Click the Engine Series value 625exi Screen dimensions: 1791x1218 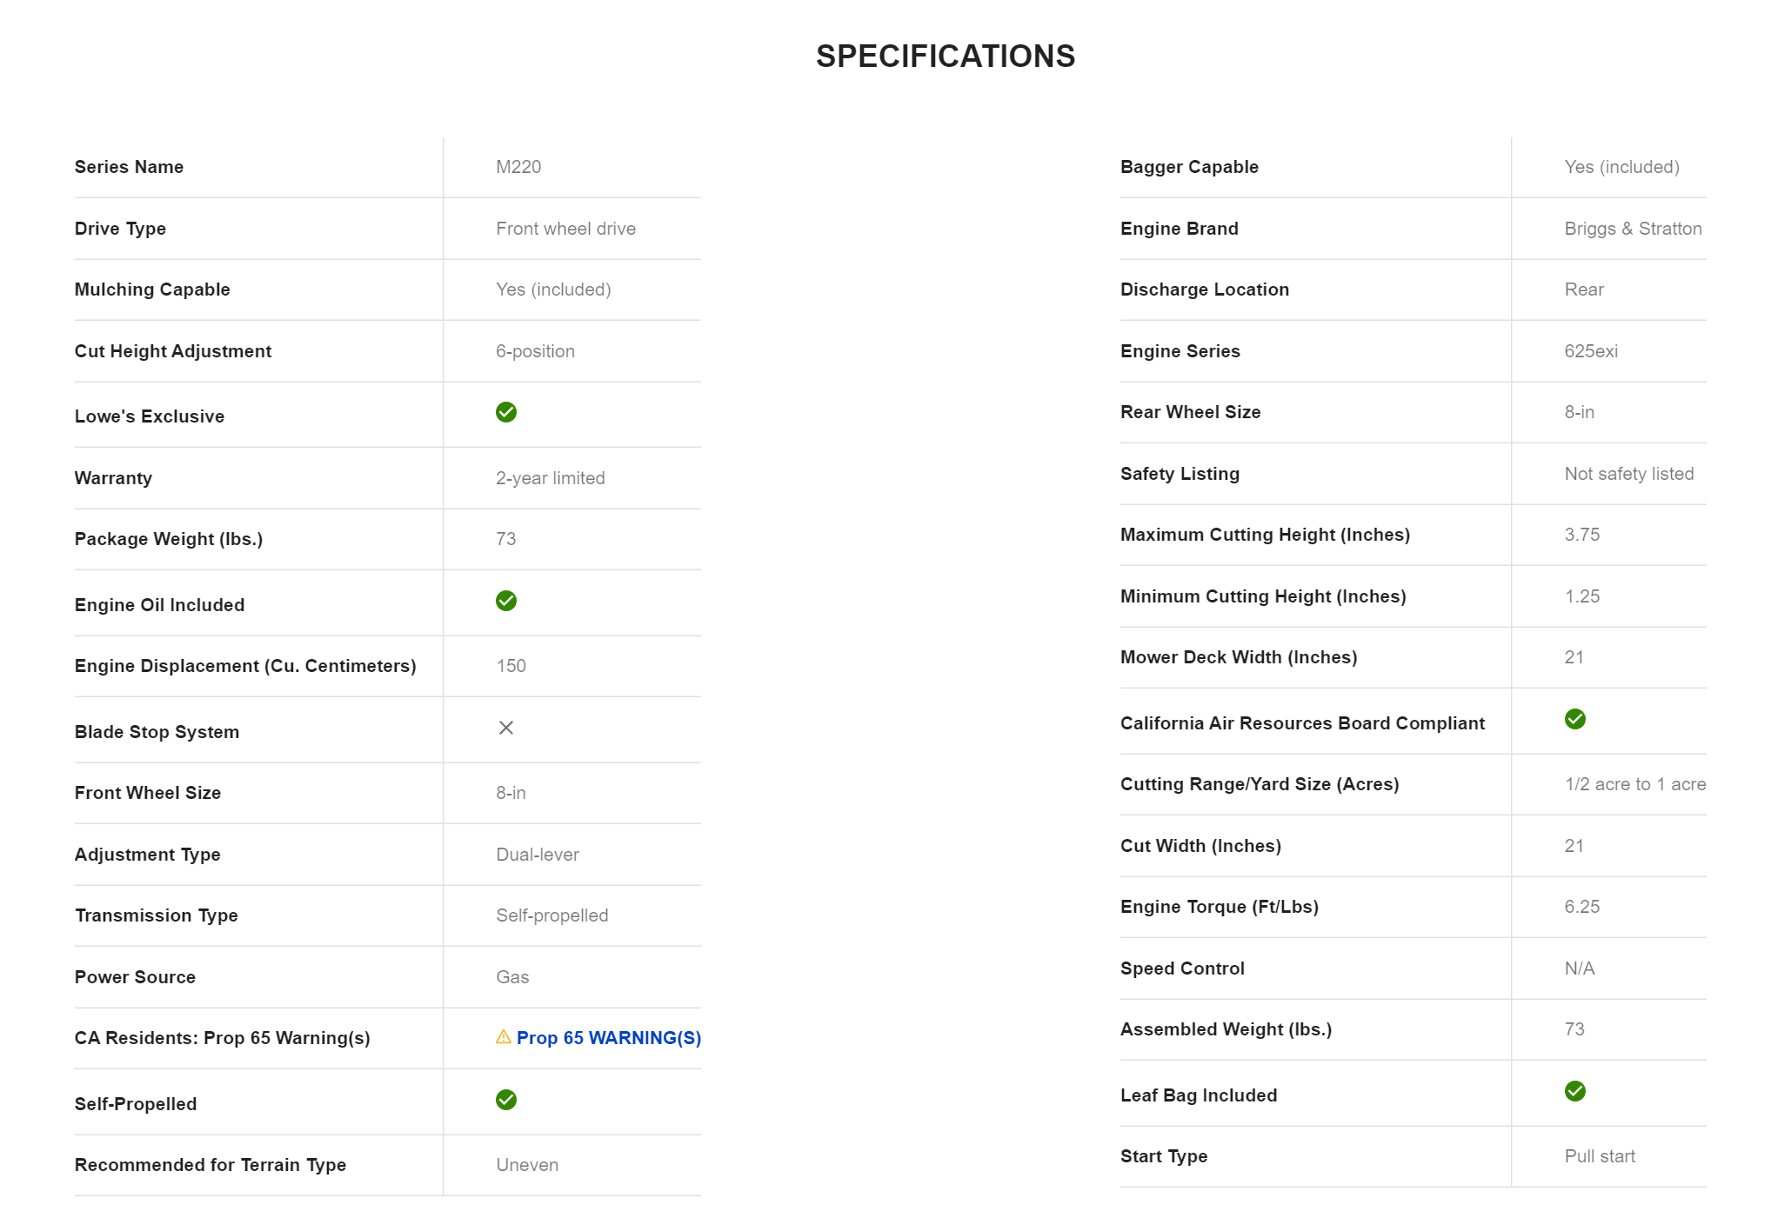(1590, 351)
